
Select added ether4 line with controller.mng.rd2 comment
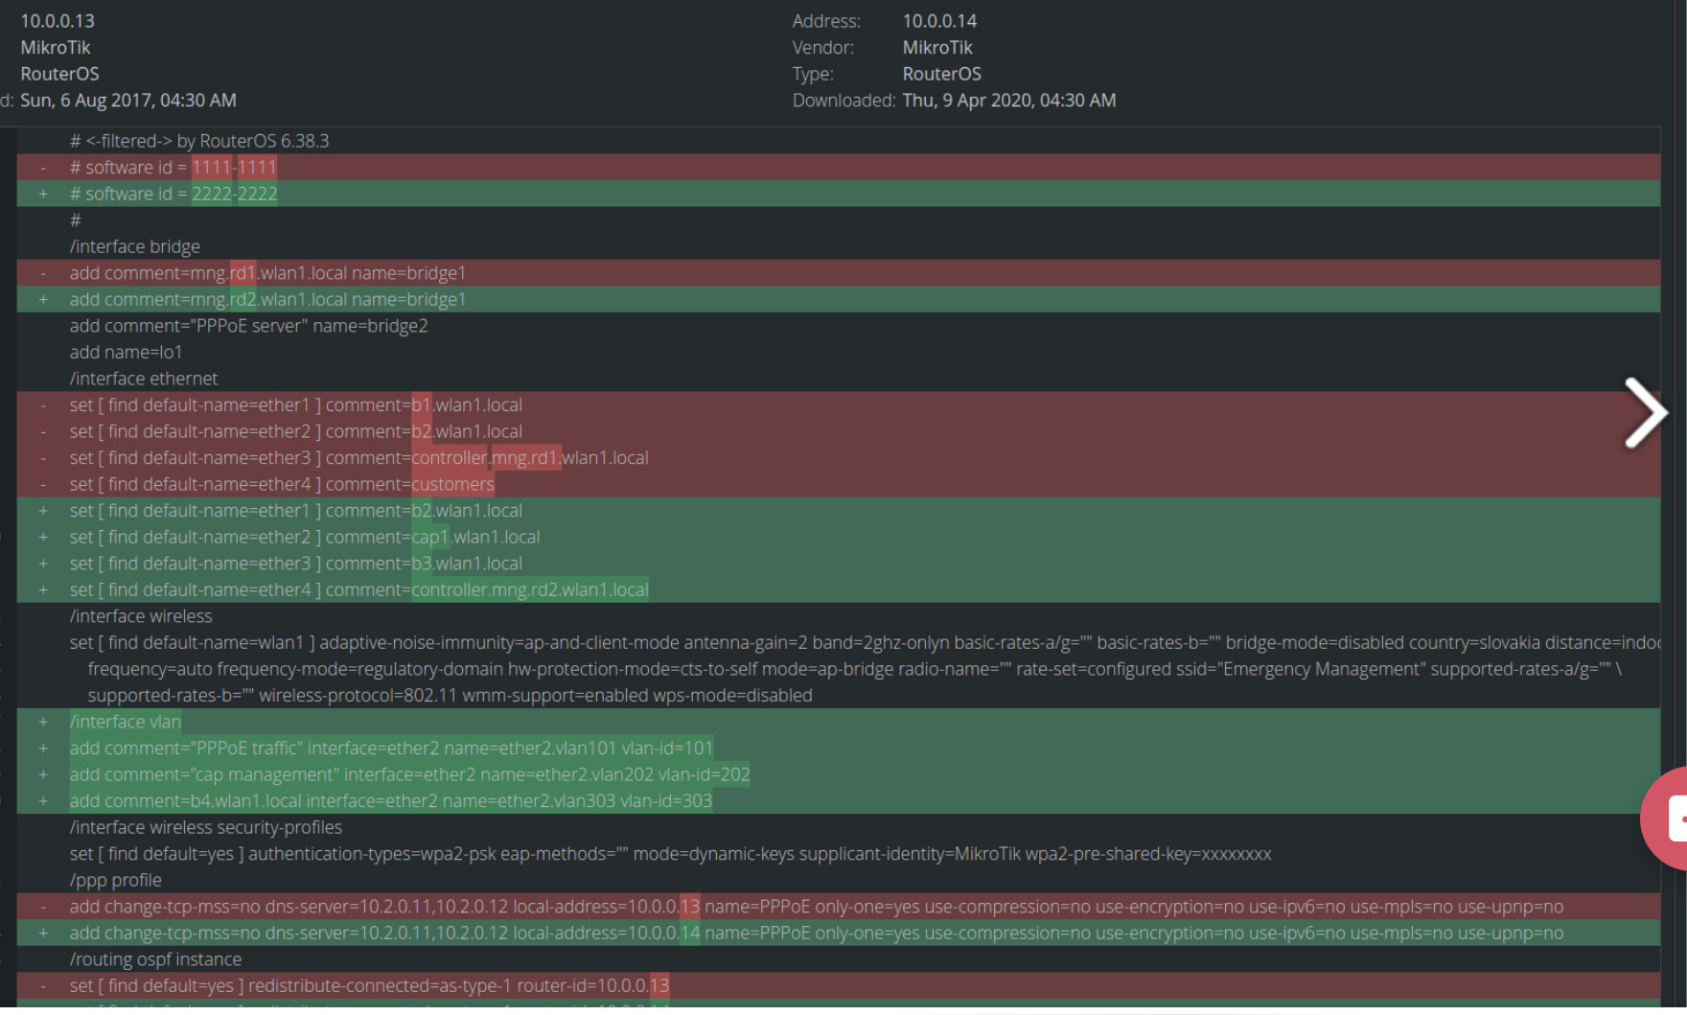[x=839, y=589]
